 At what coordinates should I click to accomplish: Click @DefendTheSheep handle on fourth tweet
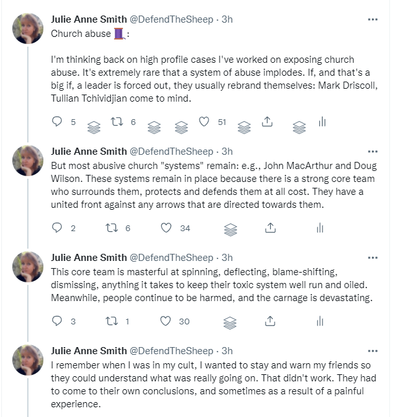(x=171, y=350)
